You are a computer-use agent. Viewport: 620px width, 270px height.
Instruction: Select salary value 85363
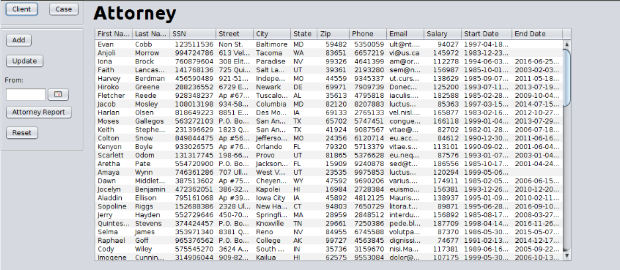(x=448, y=105)
